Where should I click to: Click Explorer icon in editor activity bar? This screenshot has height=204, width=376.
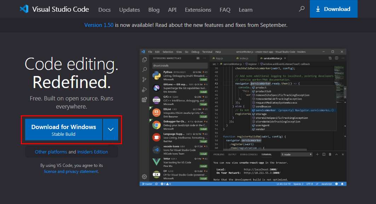click(144, 59)
